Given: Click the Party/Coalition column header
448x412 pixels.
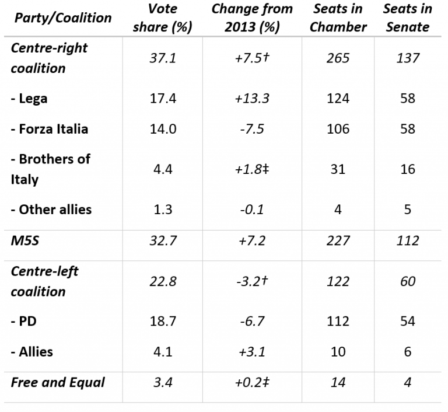Looking at the screenshot, I should tap(62, 18).
